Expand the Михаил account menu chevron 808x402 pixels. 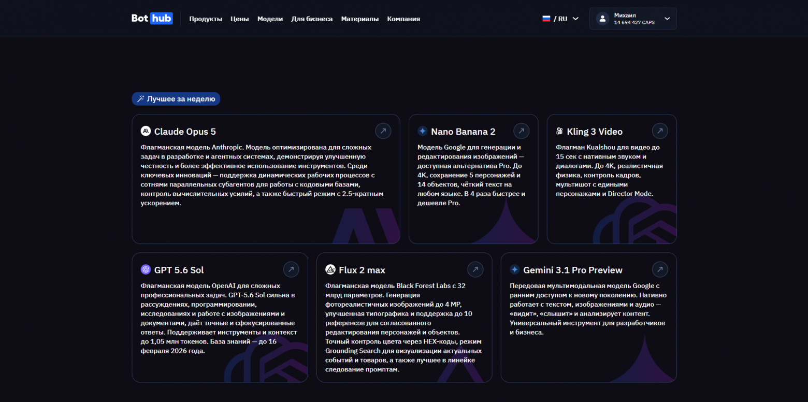667,19
